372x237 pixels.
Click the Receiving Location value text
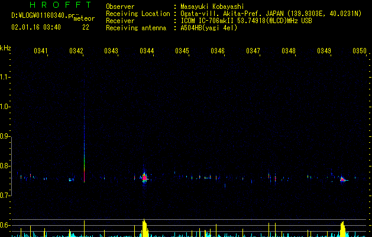(271, 14)
